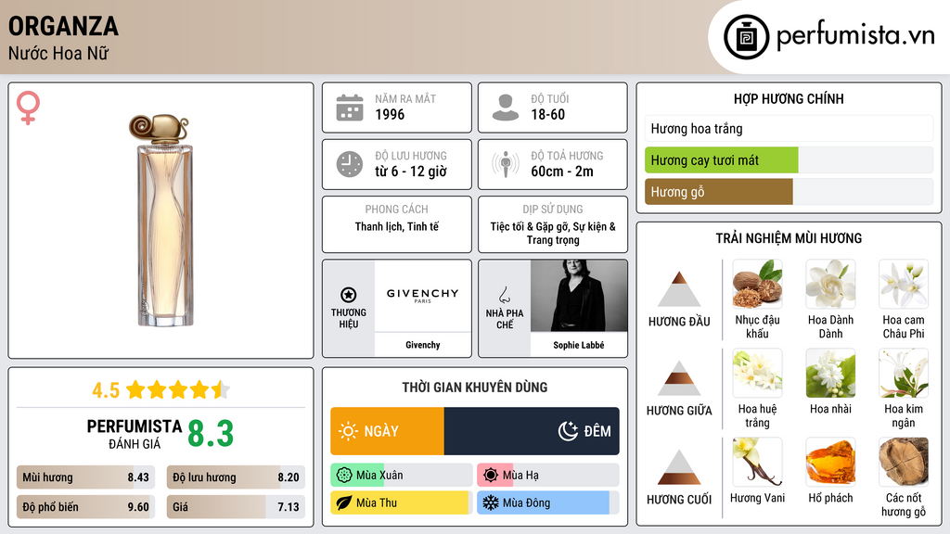The width and height of the screenshot is (950, 534).
Task: Click the Sophie Labbé name link
Action: [x=579, y=345]
